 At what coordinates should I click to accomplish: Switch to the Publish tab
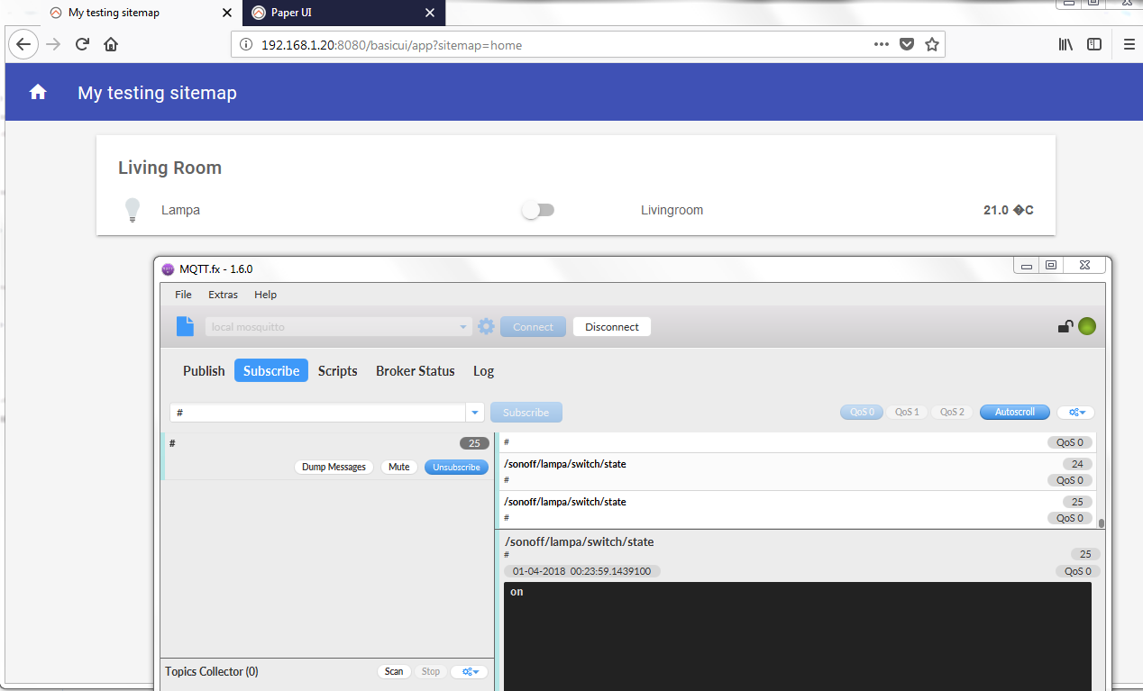pyautogui.click(x=204, y=371)
